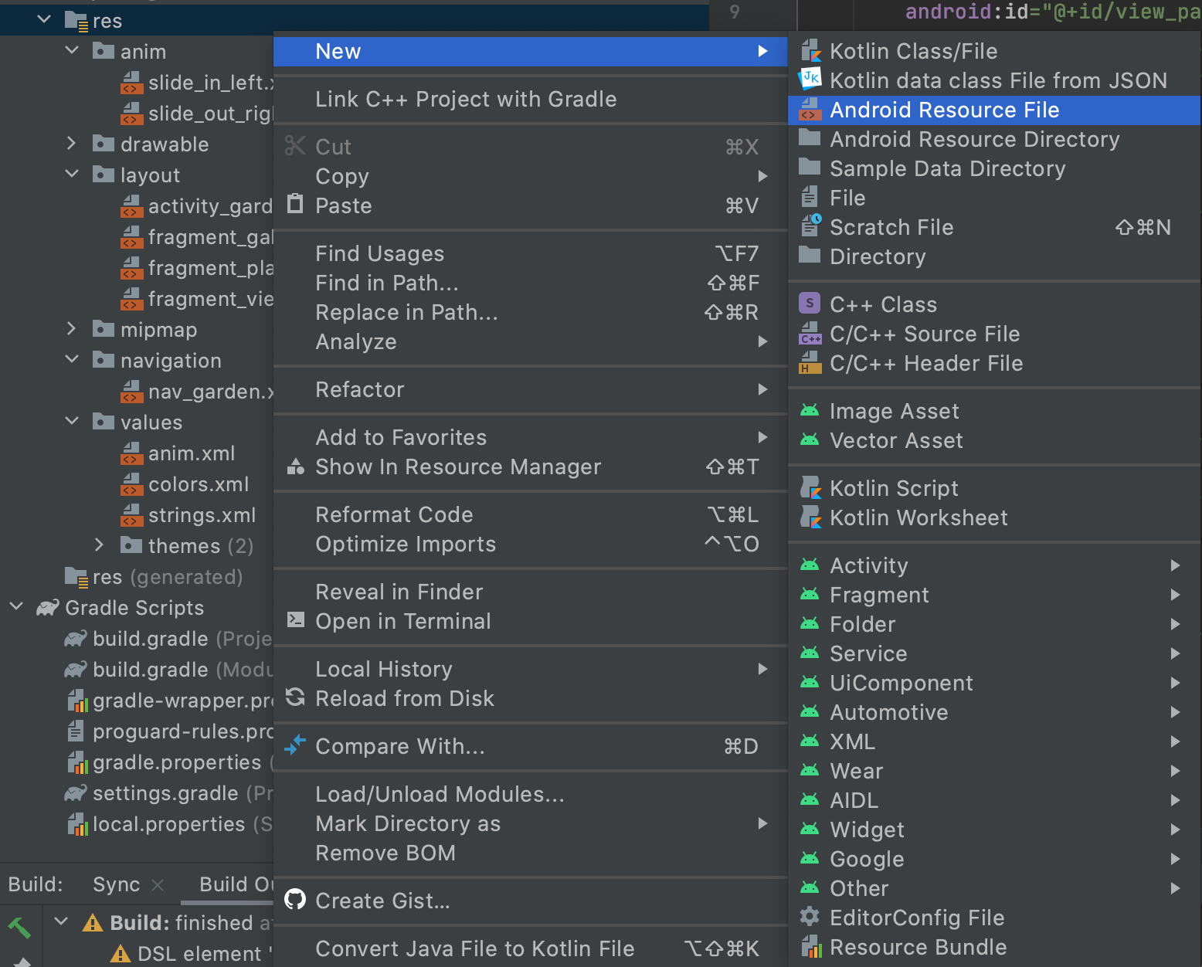
Task: Select proguard-rules.pro file
Action: click(182, 731)
